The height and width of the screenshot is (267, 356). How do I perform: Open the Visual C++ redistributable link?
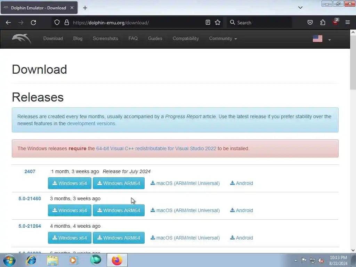[x=156, y=148]
